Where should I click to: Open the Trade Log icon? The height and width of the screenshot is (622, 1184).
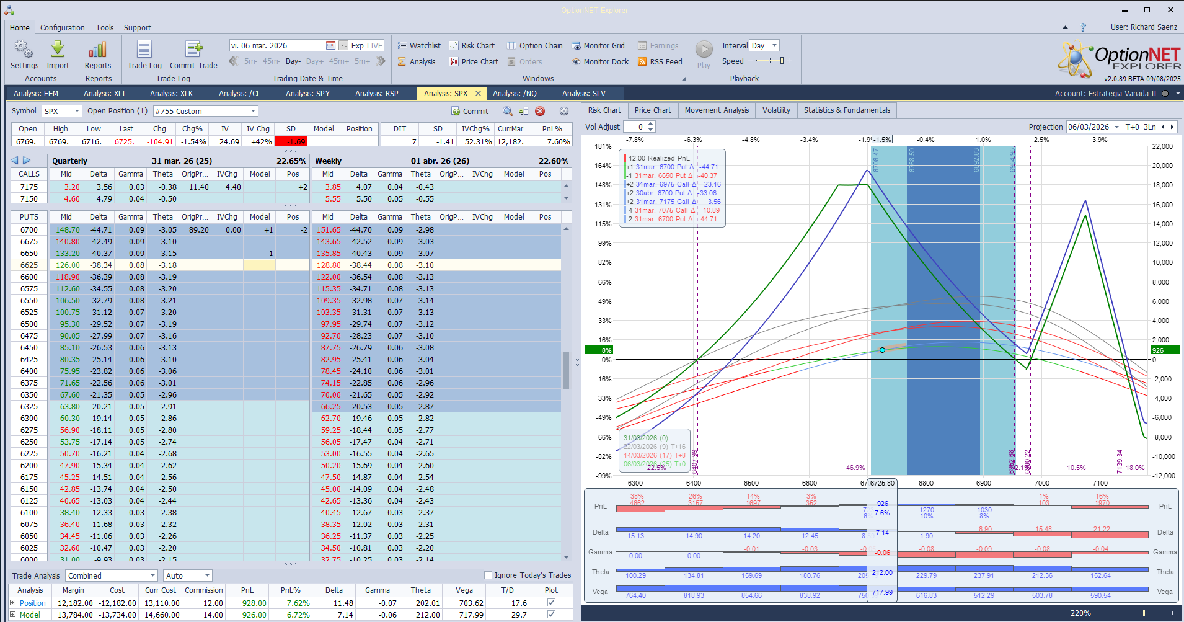click(x=144, y=49)
